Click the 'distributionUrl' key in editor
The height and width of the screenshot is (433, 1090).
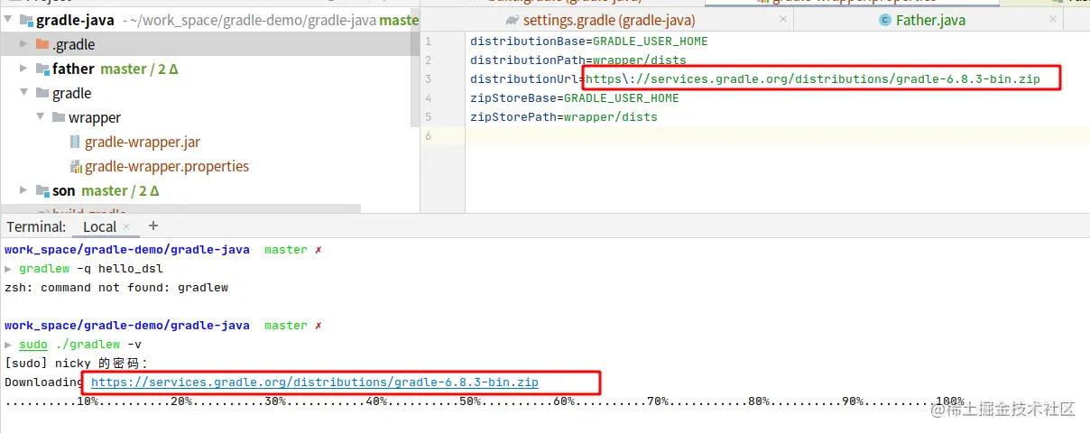(x=524, y=78)
